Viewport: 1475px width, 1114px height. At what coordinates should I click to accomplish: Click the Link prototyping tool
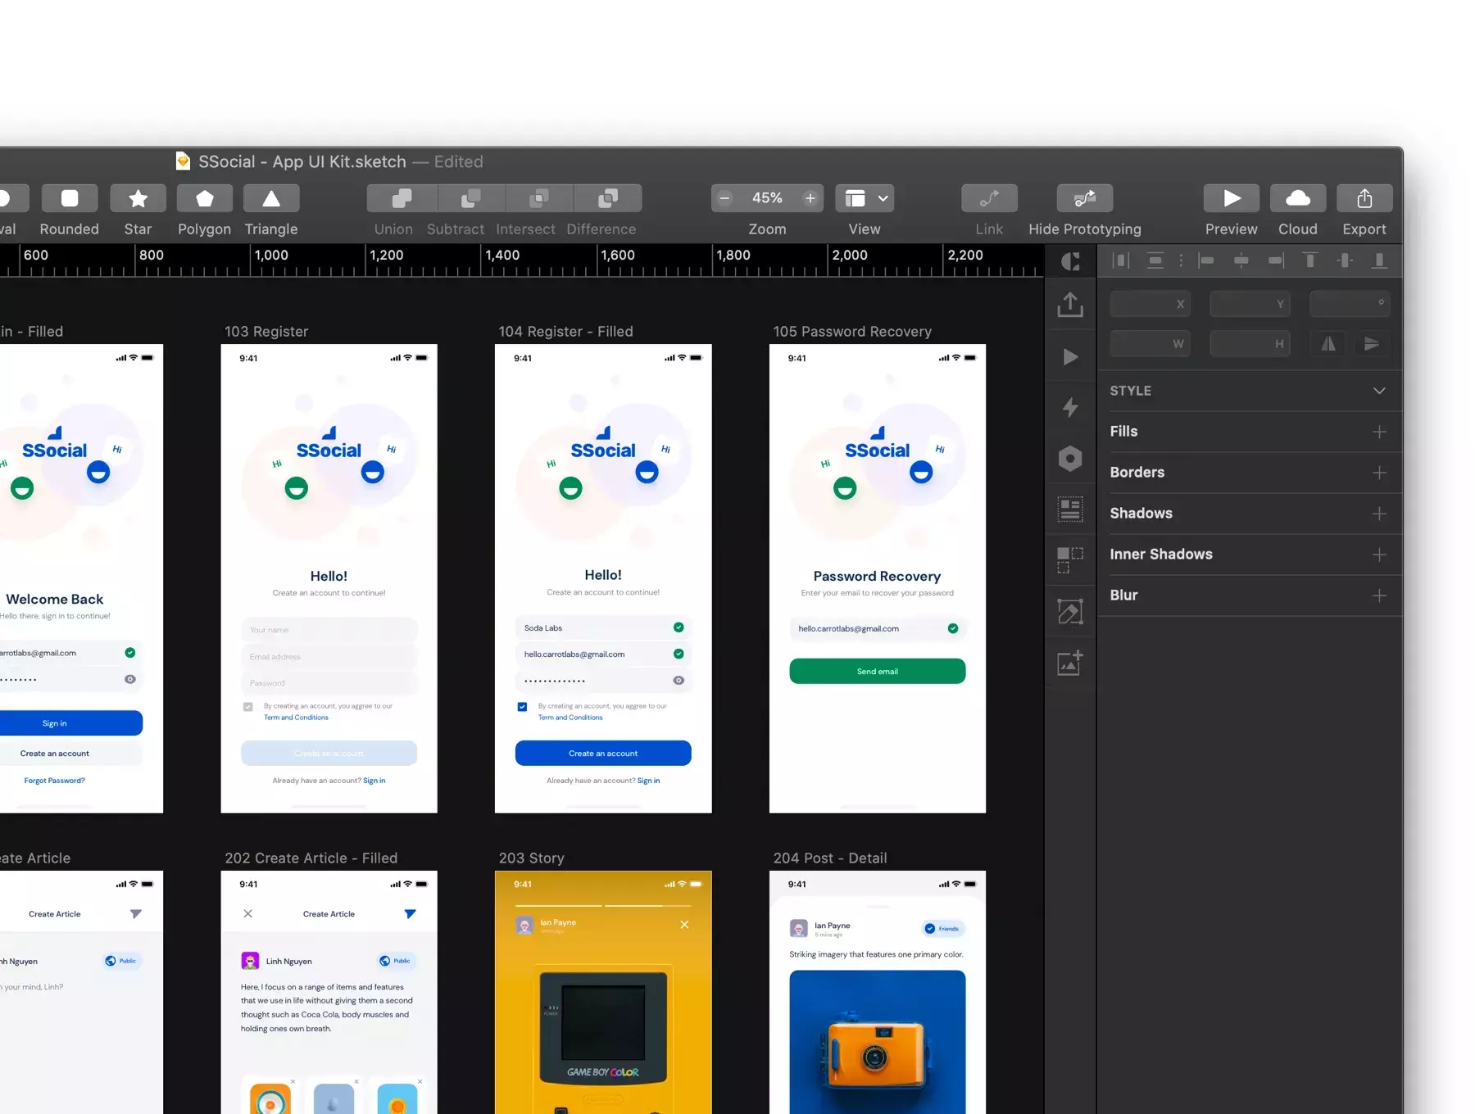pos(989,198)
